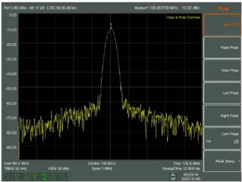Click the 09:29:54 clock time
The width and height of the screenshot is (242, 182).
[191, 175]
